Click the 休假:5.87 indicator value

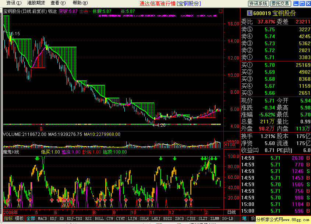(x=102, y=11)
